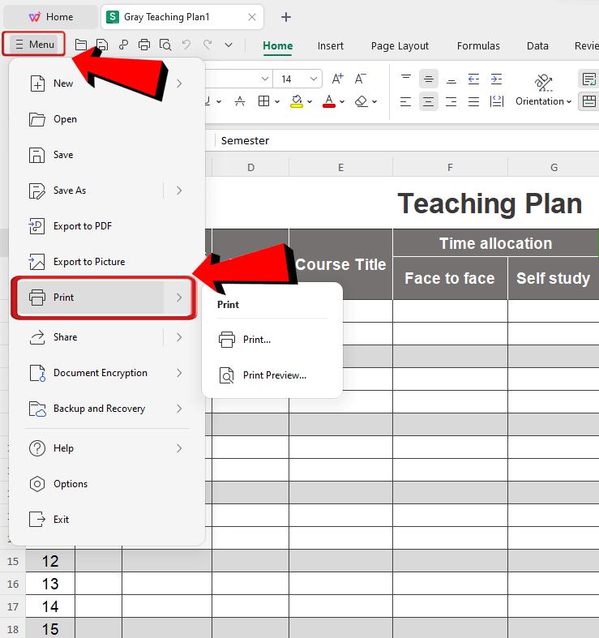This screenshot has height=638, width=599.
Task: Click the Export to PDF quick toolbar icon
Action: (123, 45)
